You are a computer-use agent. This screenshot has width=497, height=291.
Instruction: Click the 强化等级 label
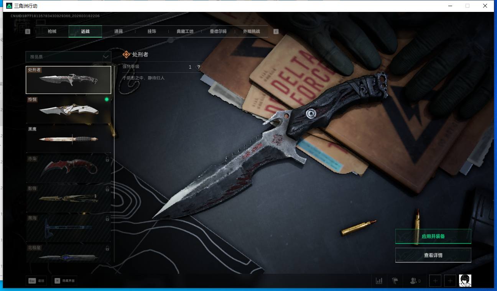pos(131,67)
